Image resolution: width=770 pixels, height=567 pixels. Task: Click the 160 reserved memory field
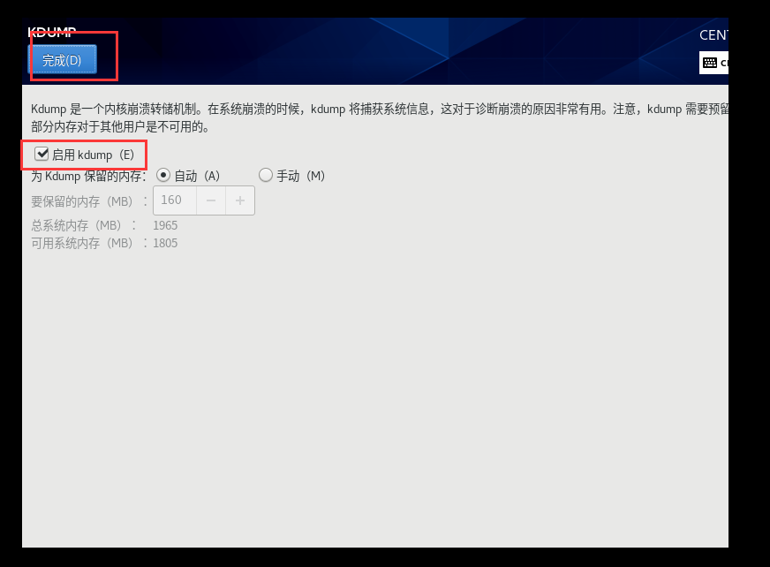coord(175,200)
